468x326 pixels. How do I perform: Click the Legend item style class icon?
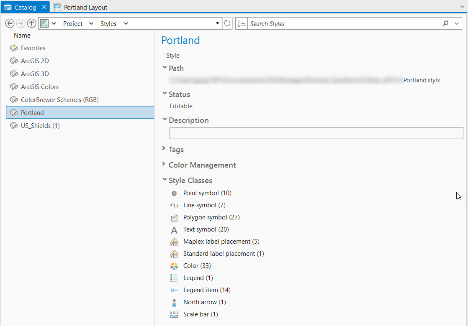pos(174,290)
